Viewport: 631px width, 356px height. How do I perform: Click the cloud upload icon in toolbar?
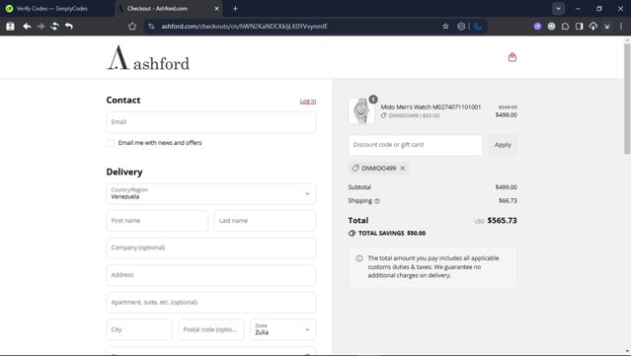[593, 26]
